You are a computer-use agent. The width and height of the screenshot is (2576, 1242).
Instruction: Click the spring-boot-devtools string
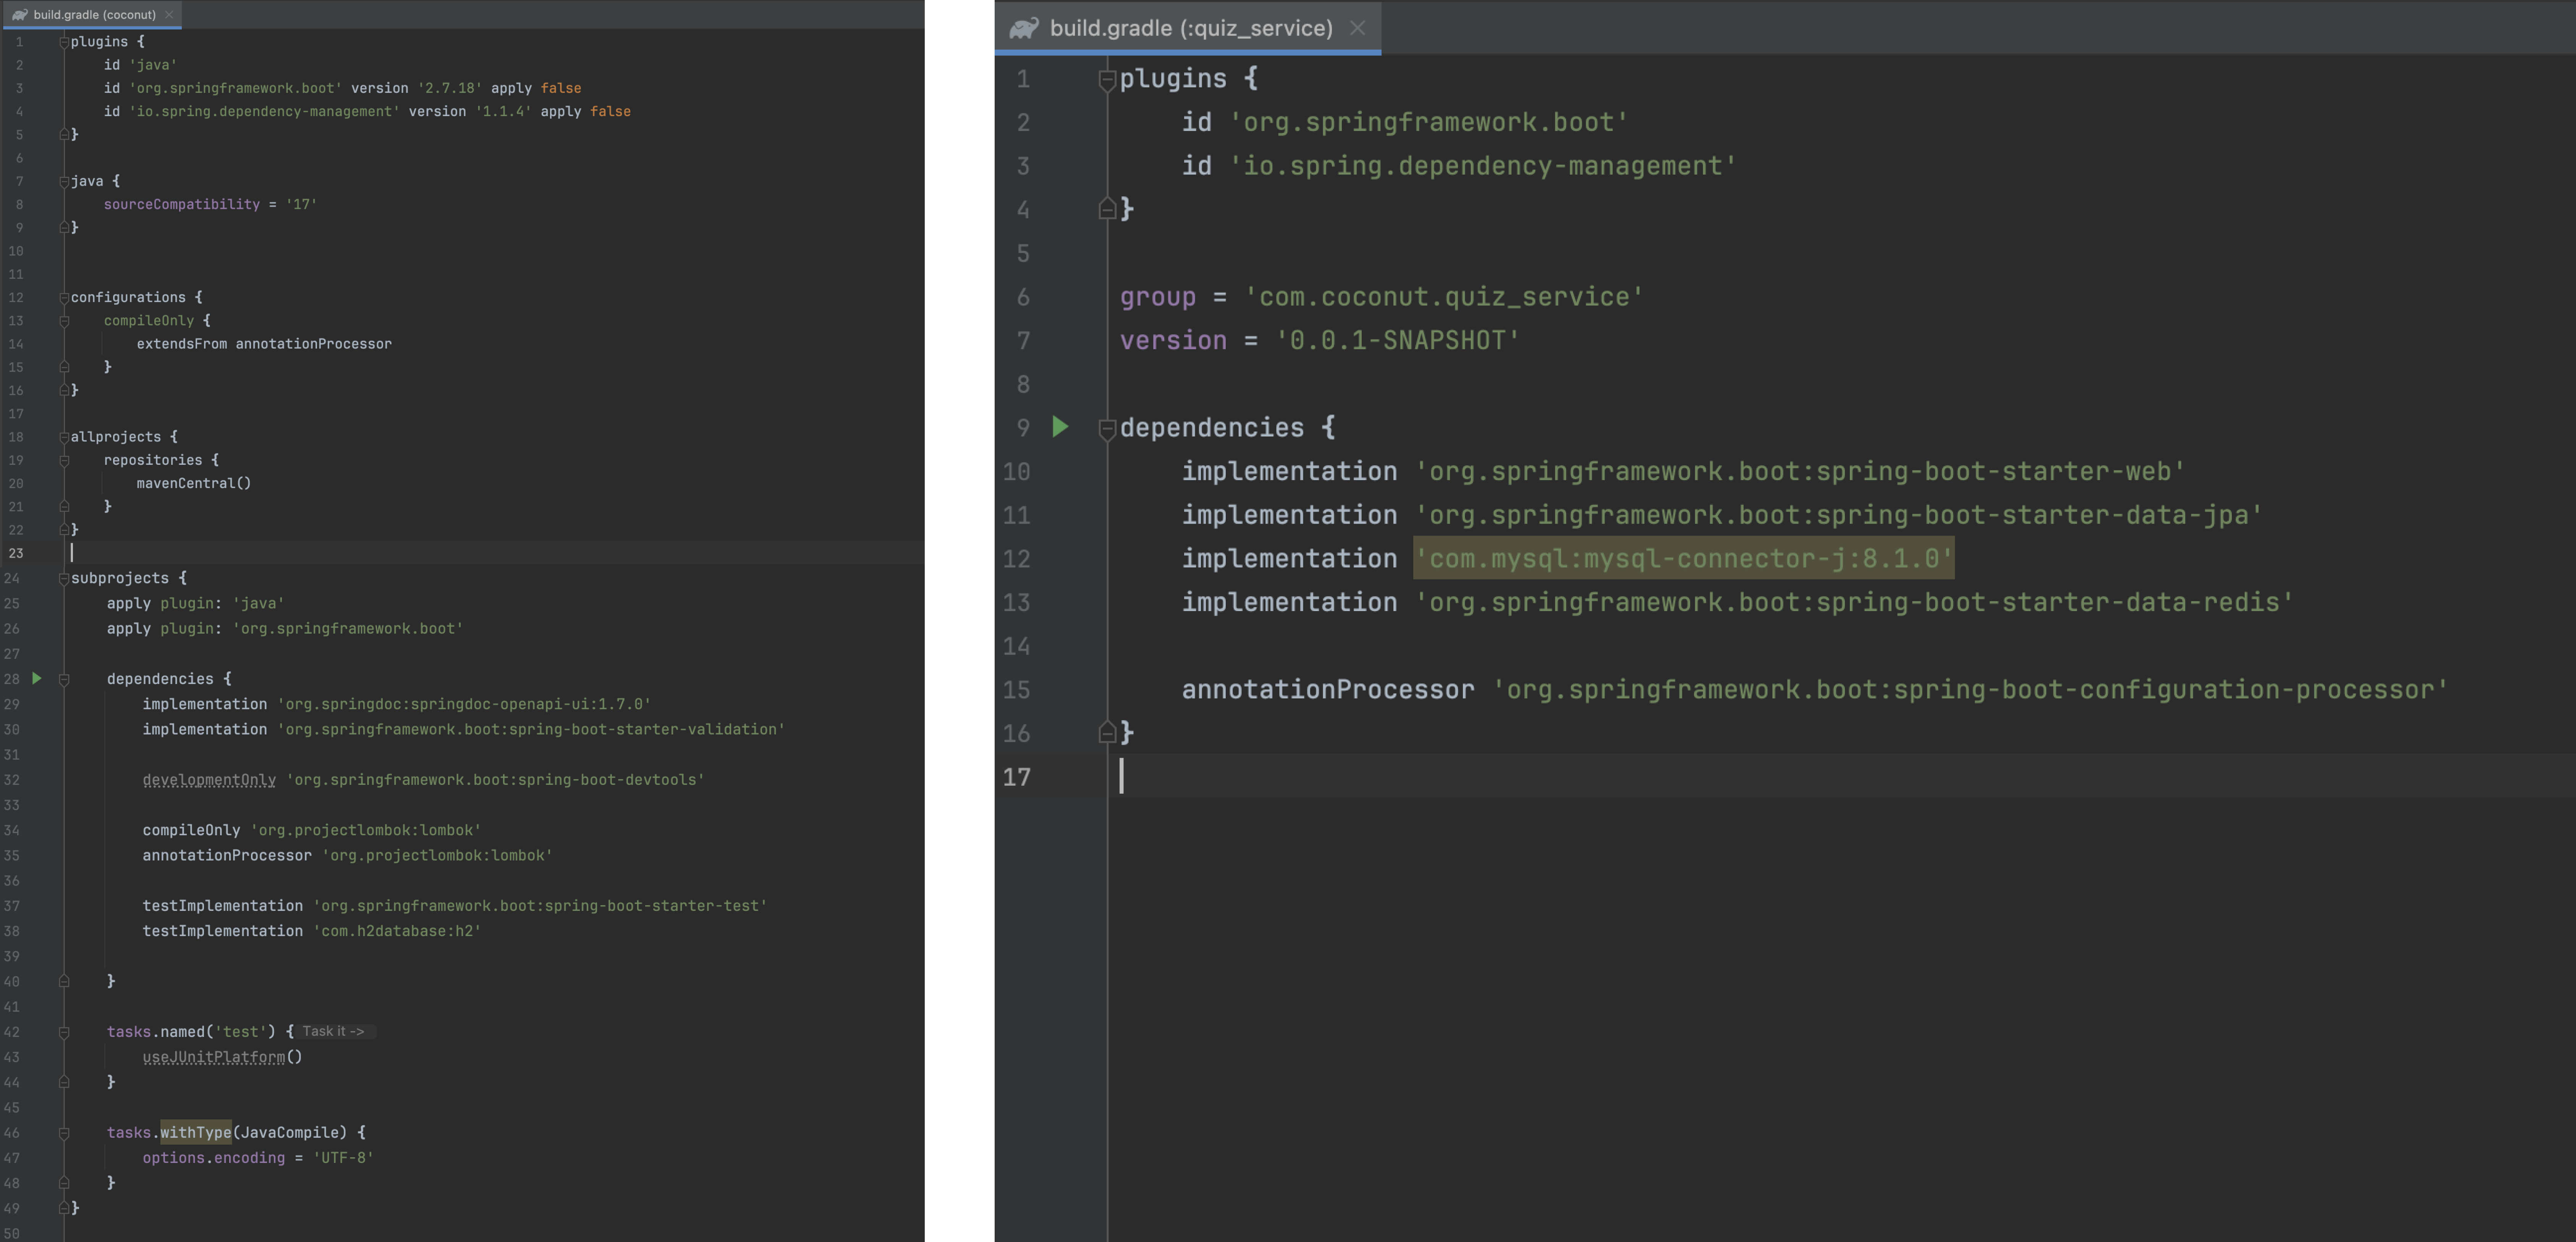click(495, 780)
